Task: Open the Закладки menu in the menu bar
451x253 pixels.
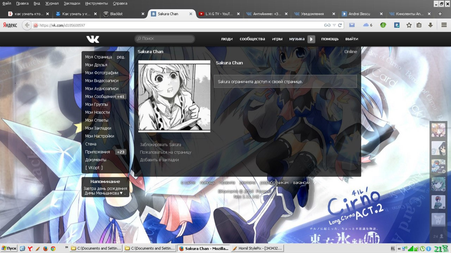Action: click(x=72, y=3)
